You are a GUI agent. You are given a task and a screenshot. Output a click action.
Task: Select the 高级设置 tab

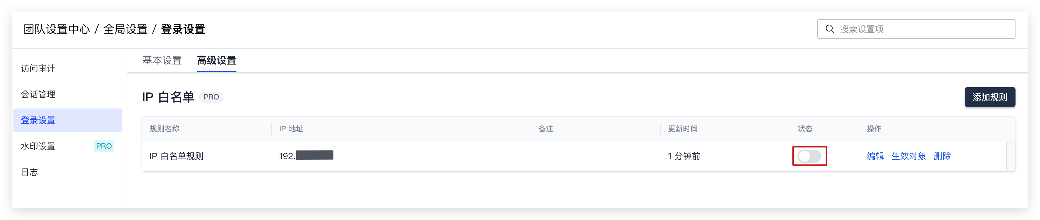(216, 60)
